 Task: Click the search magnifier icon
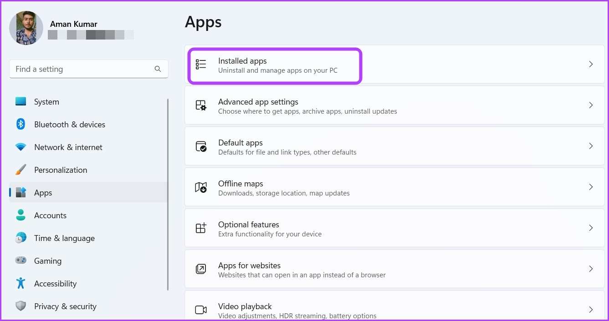pyautogui.click(x=158, y=69)
